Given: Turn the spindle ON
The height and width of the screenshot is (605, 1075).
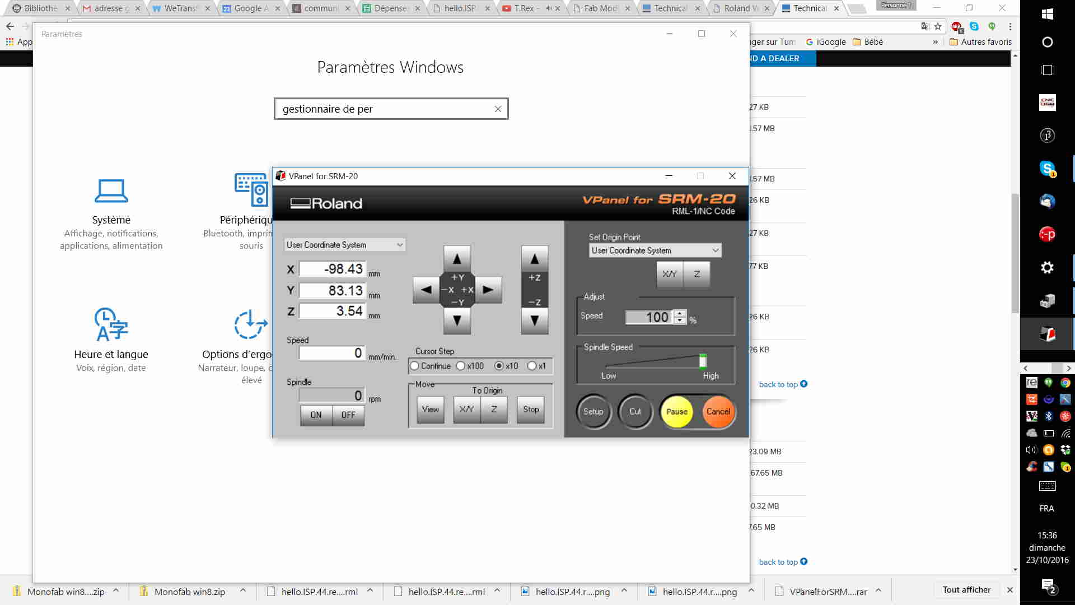Looking at the screenshot, I should pyautogui.click(x=316, y=415).
